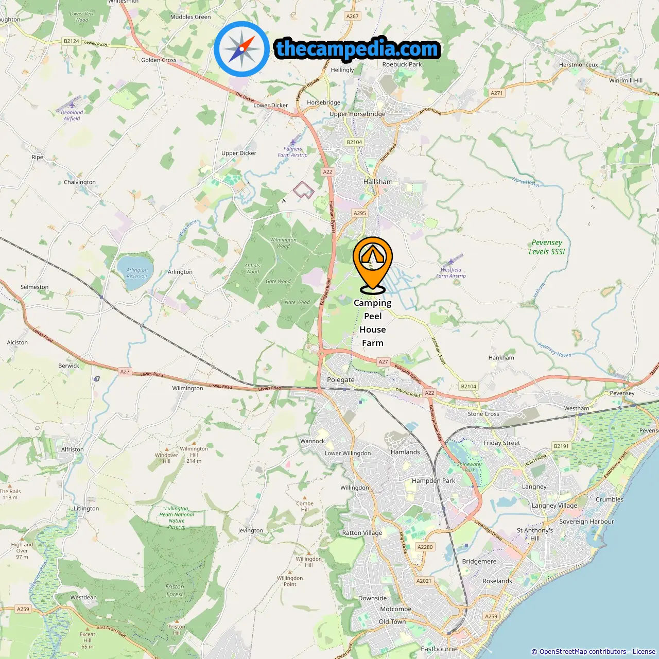Click the Pevensey Levels SSSI label
The image size is (659, 659).
tap(547, 247)
